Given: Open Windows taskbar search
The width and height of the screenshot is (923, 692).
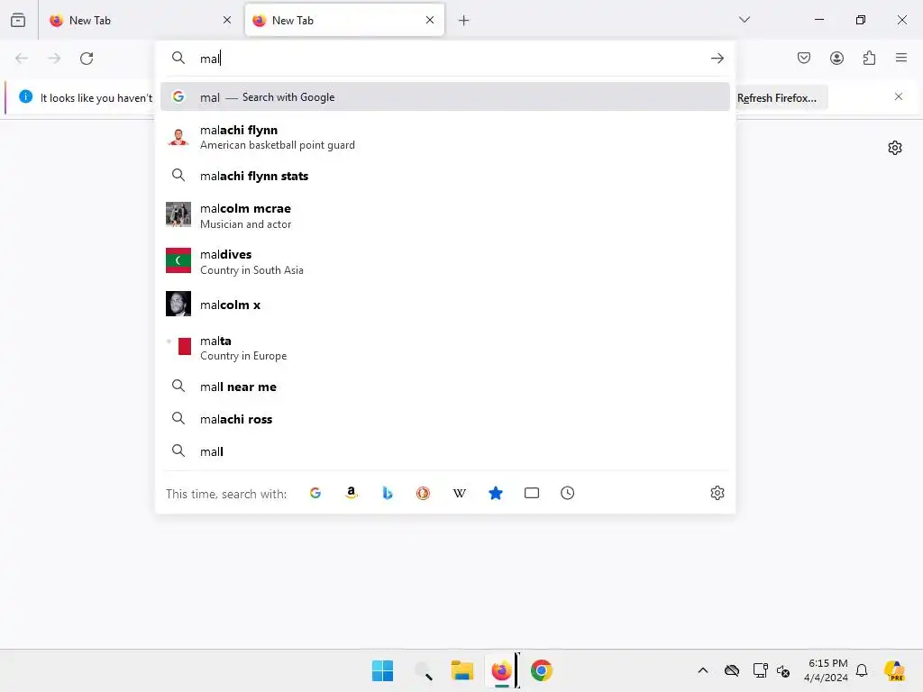Looking at the screenshot, I should [423, 670].
